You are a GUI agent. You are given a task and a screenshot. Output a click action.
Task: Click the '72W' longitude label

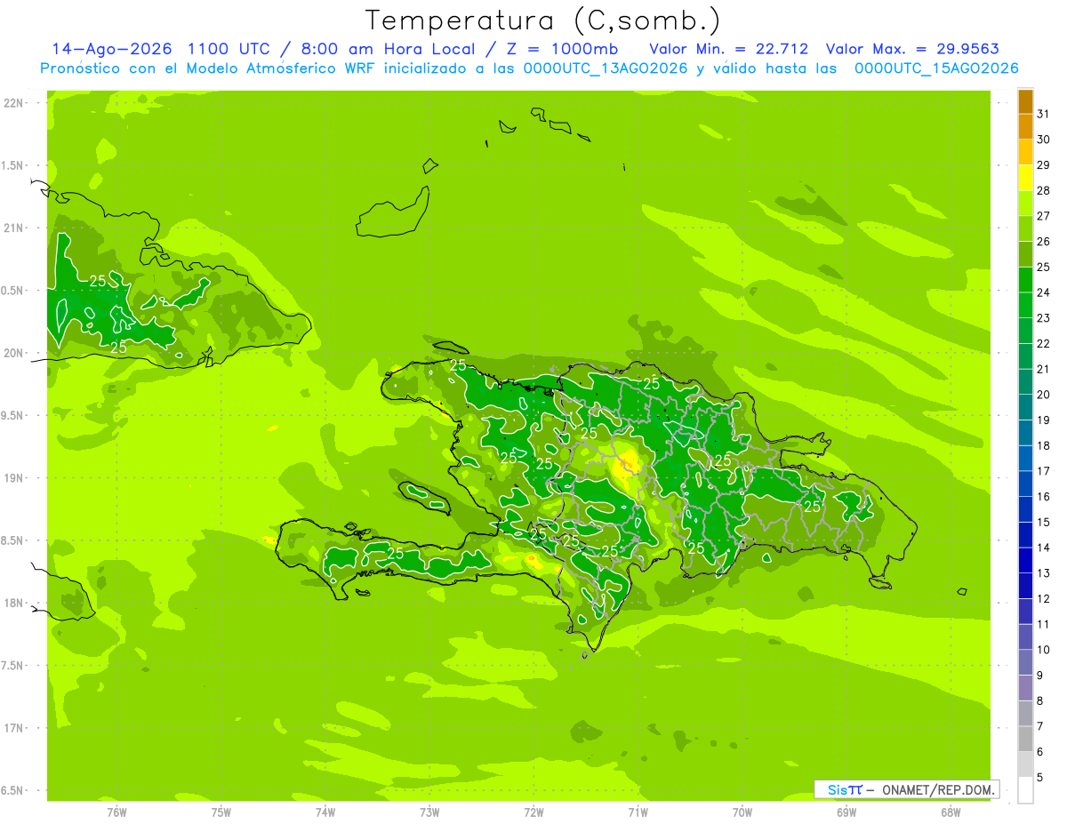(534, 812)
